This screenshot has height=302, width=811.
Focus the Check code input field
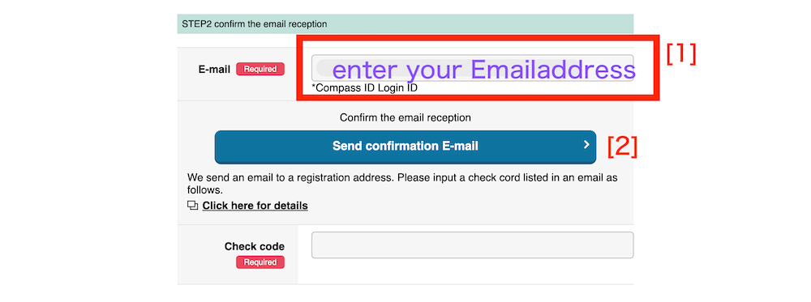472,245
